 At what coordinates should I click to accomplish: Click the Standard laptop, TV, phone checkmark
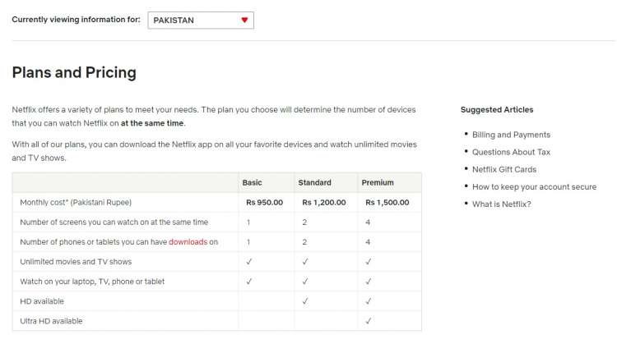tap(305, 282)
